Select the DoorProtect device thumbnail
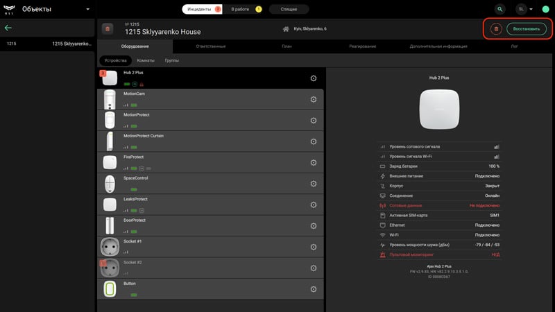555x312 pixels. coord(110,226)
